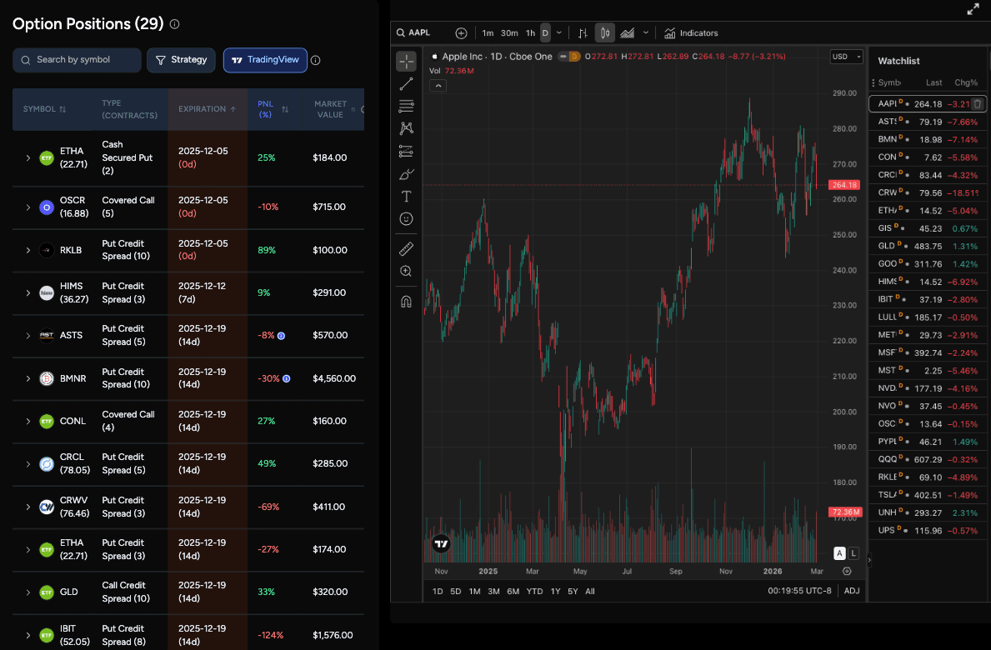This screenshot has height=650, width=991.
Task: Toggle ADJ adjusted data in the status bar
Action: 851,591
